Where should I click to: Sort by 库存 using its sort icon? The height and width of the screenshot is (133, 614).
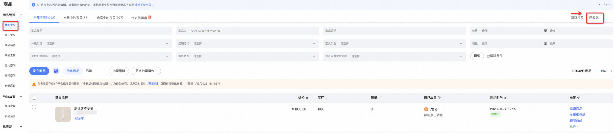point(326,98)
